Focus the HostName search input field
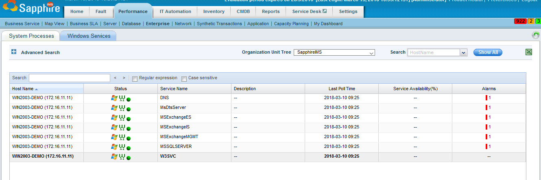Screen dimensions: 541x180 pyautogui.click(x=434, y=52)
